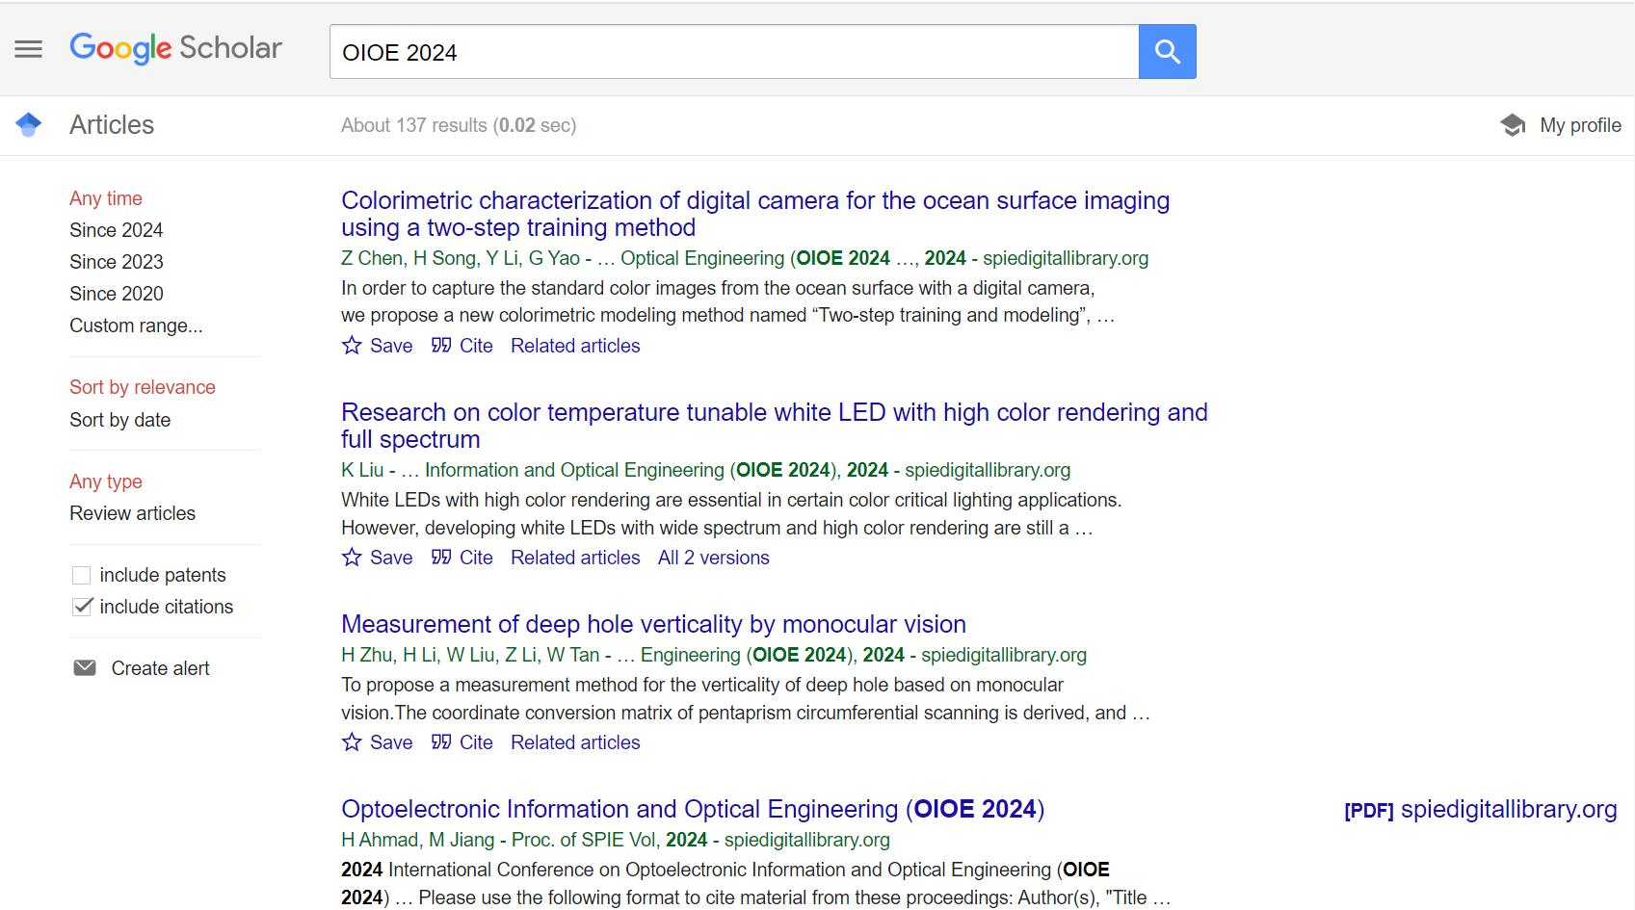Click the search field containing OIOE 2024
This screenshot has height=910, width=1635.
click(x=734, y=52)
